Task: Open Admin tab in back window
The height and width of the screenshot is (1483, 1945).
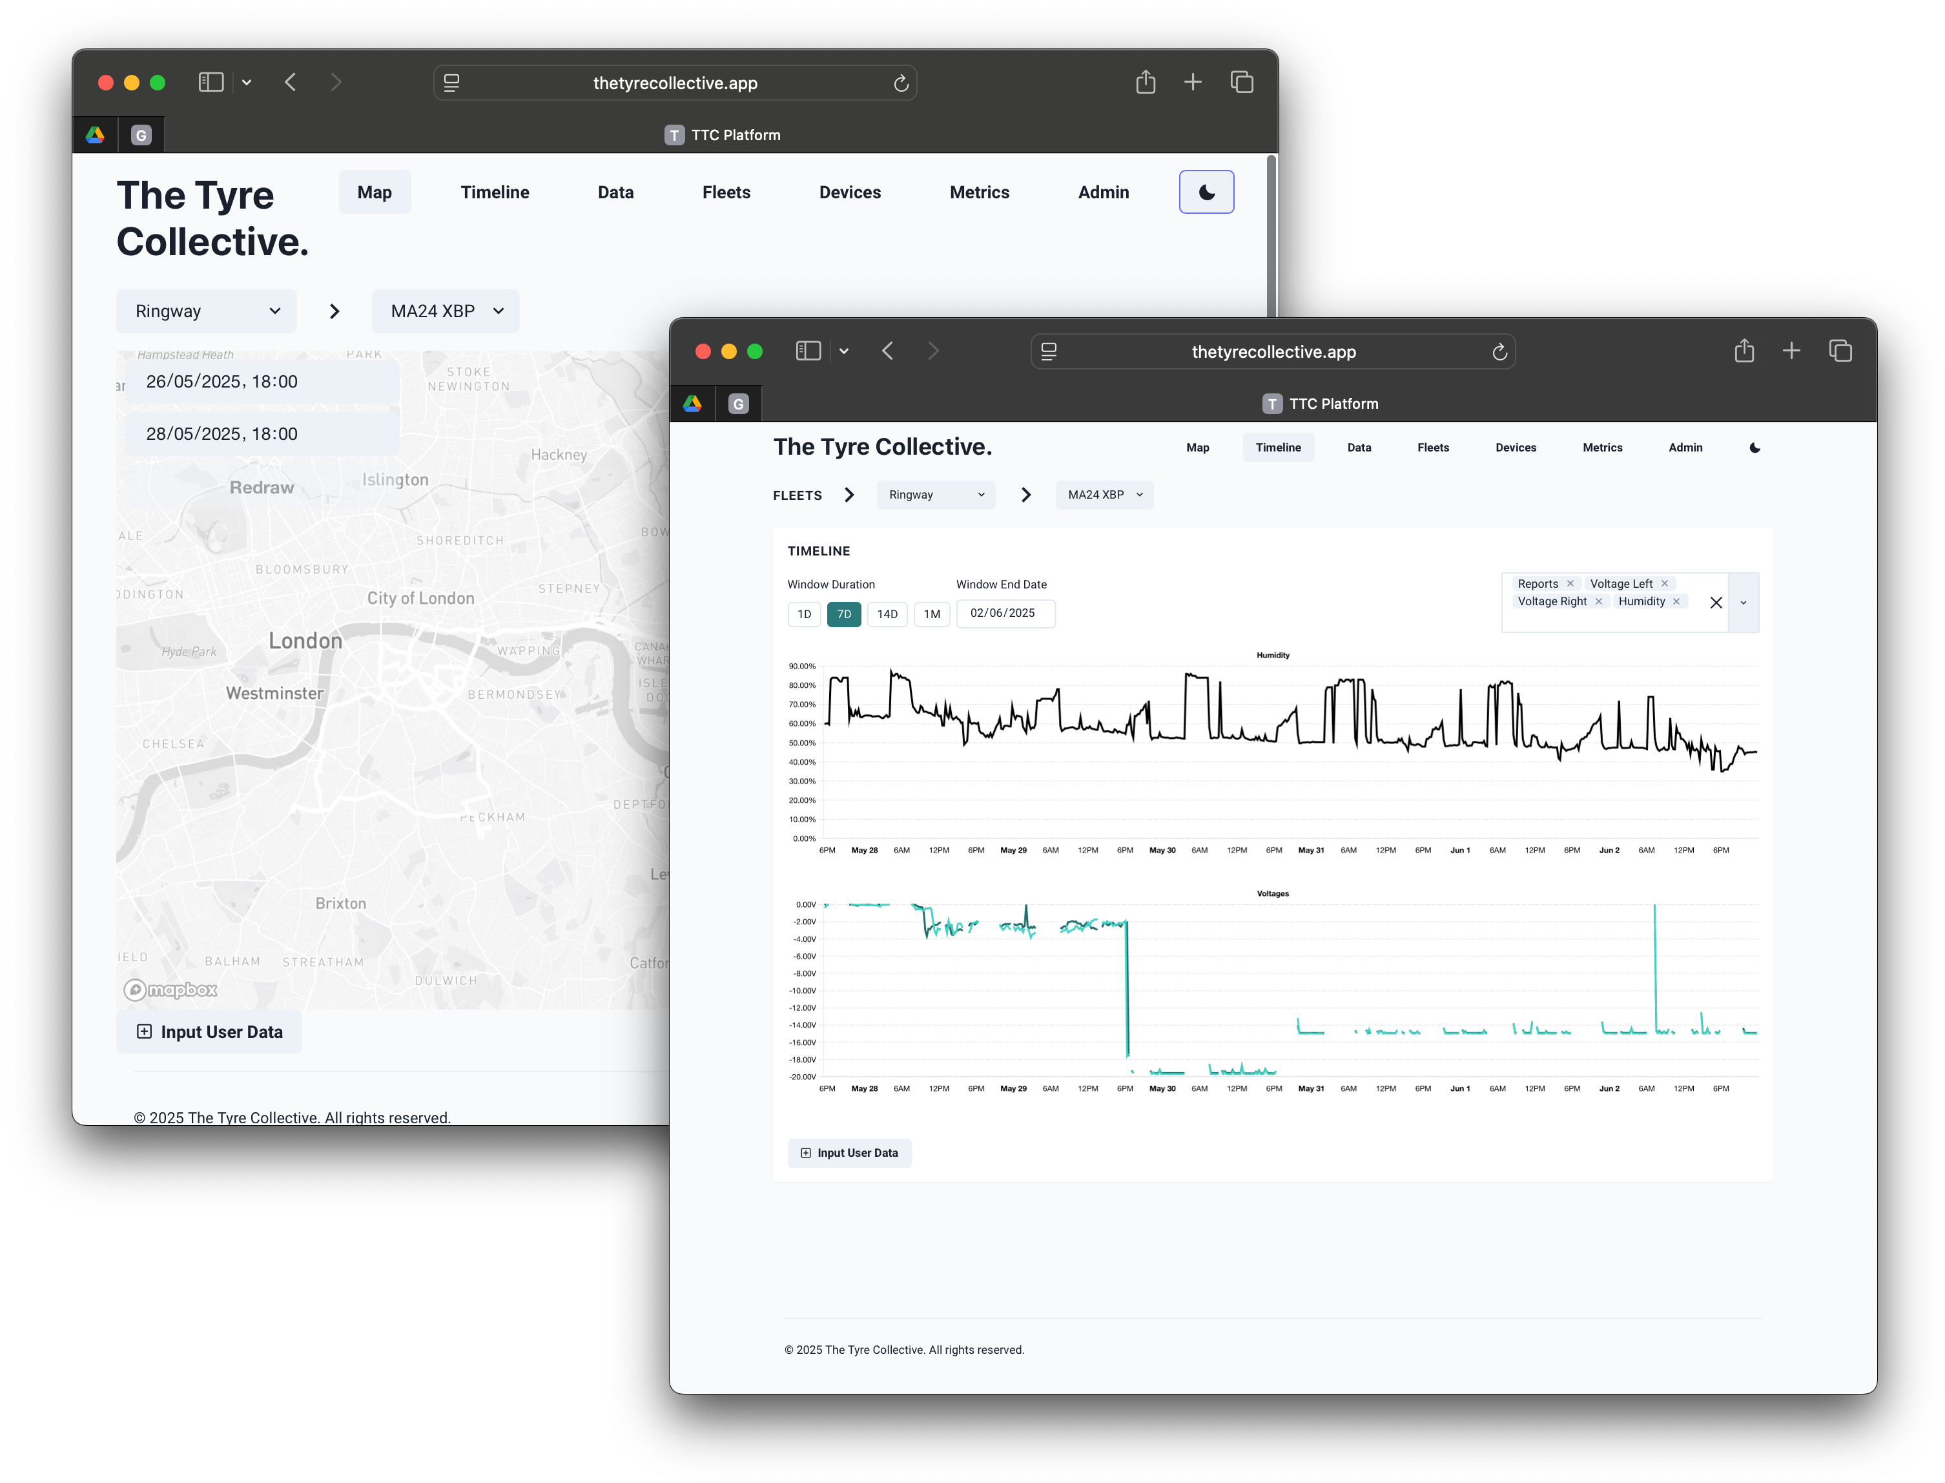Action: [x=1103, y=192]
